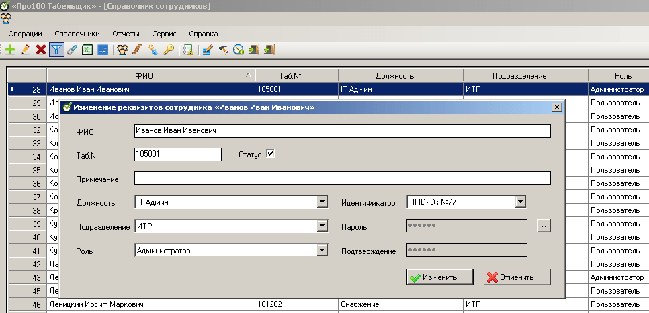Open the Отчеты menu

126,34
